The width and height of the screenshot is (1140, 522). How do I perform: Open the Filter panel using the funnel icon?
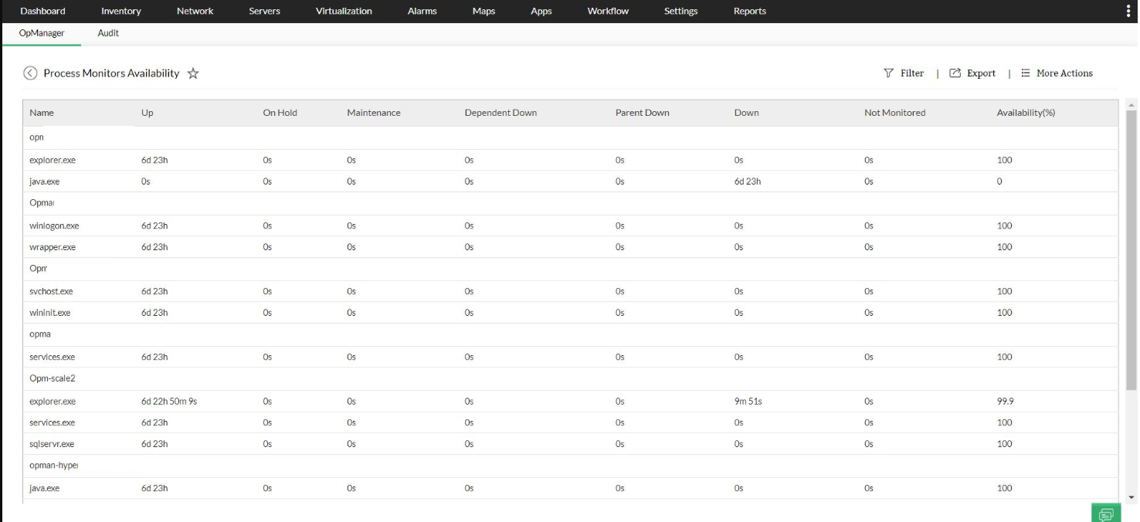pos(890,73)
